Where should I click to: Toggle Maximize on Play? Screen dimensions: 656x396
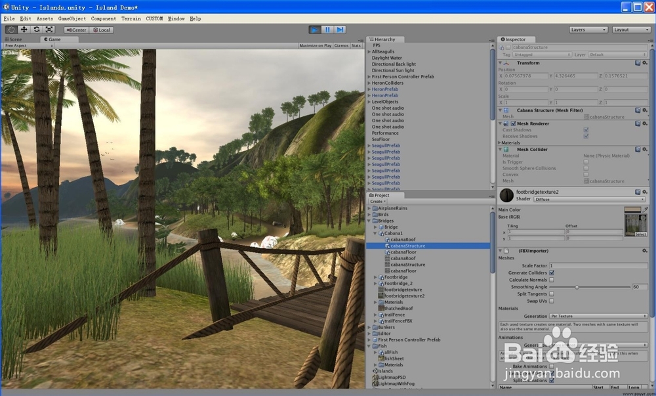[x=316, y=45]
